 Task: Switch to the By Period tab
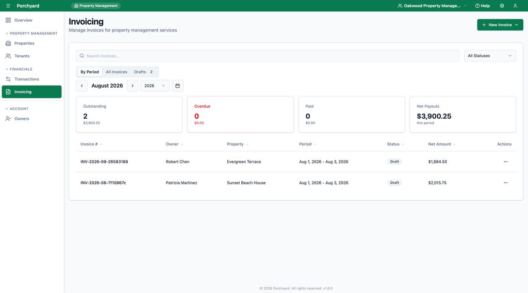point(90,72)
